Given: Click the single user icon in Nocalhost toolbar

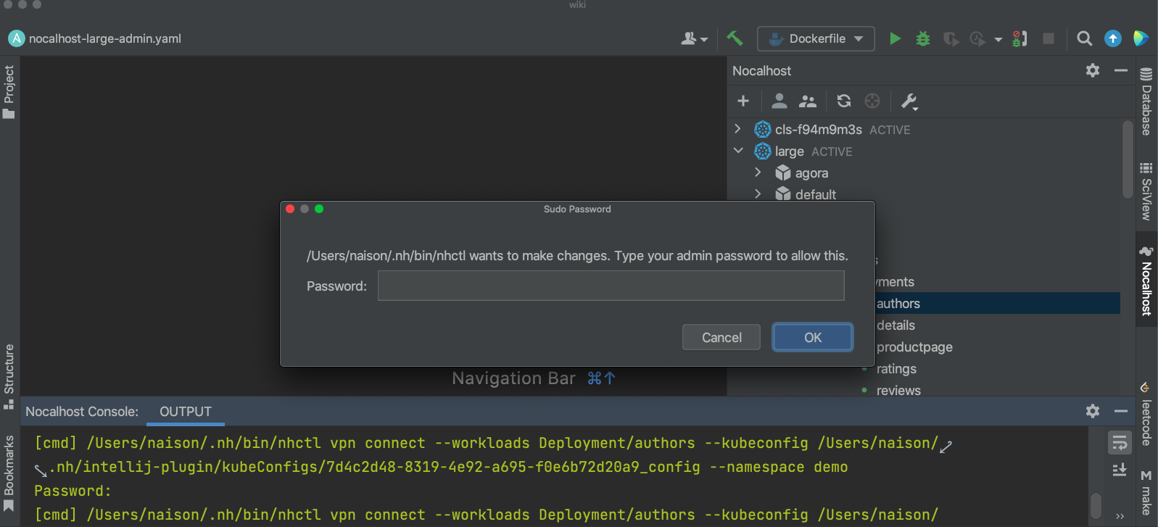Looking at the screenshot, I should tap(779, 101).
